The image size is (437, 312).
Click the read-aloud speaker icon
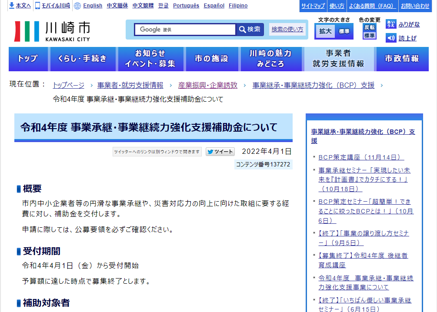point(391,38)
